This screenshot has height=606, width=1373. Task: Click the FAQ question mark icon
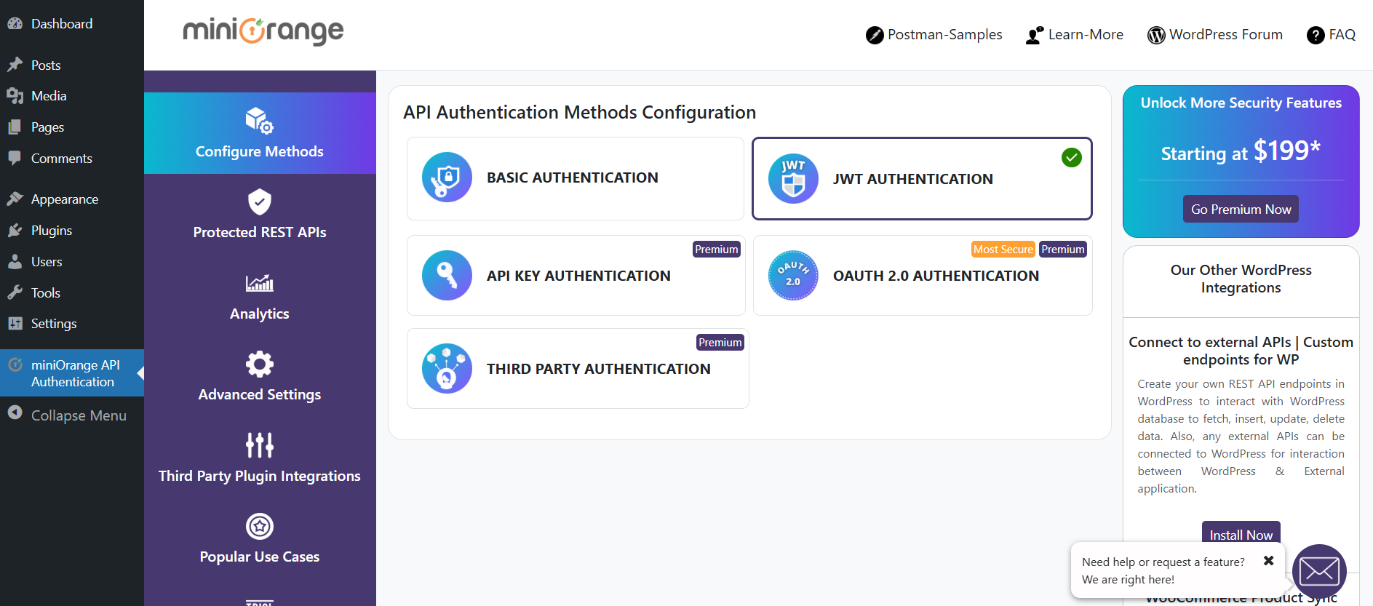point(1316,35)
